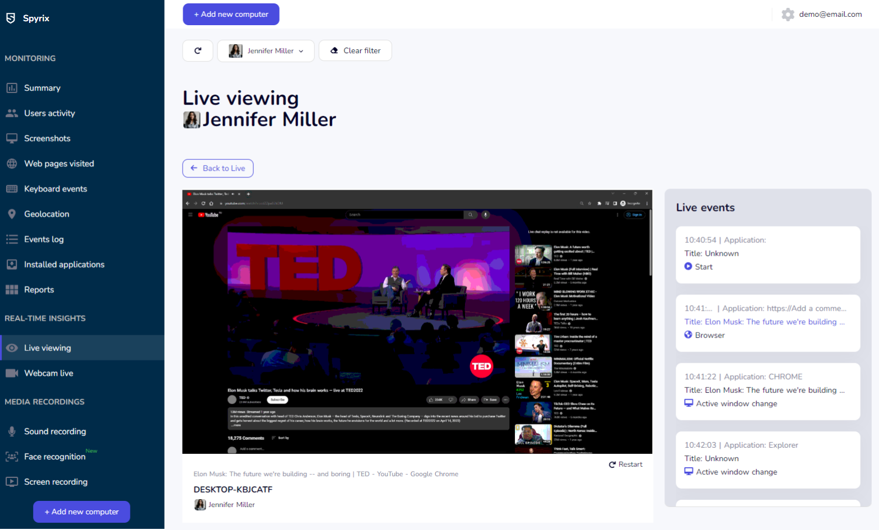Select the 10:42:03 Explorer event card
The width and height of the screenshot is (879, 530).
pos(768,459)
